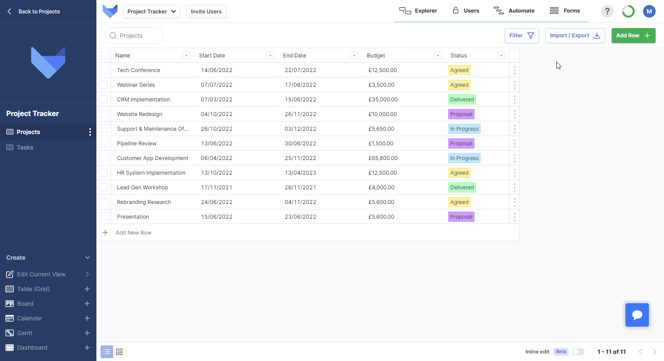Open row options for Tech Conference

coord(514,70)
